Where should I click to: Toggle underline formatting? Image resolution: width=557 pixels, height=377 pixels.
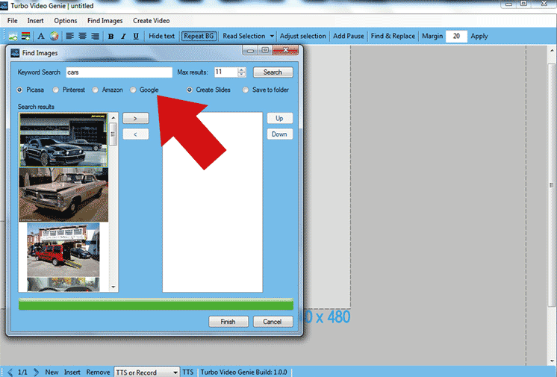136,37
